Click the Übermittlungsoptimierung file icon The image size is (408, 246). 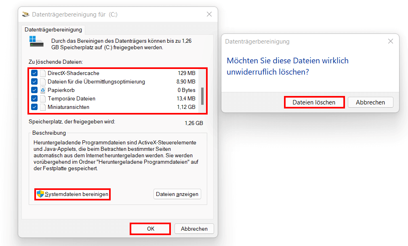pos(43,81)
